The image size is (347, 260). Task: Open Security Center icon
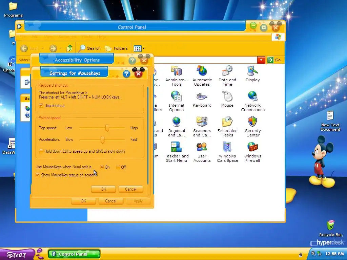pos(253,127)
